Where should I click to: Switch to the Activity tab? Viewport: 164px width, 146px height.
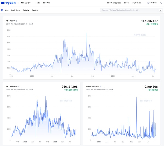[x=26, y=10]
